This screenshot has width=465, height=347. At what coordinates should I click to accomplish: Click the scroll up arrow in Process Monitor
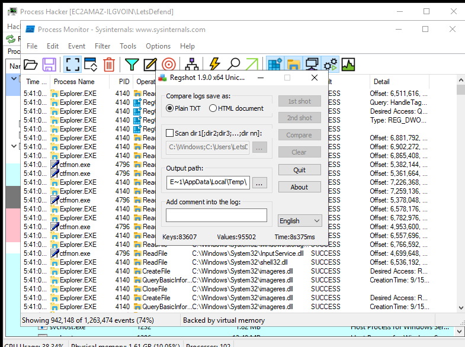coord(460,80)
